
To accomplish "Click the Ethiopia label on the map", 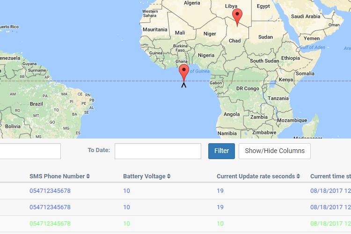I will (x=290, y=58).
